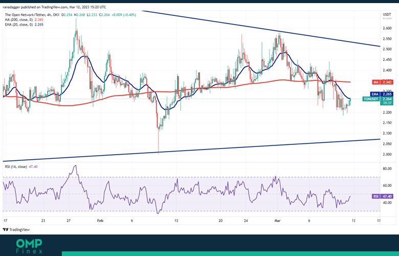The width and height of the screenshot is (399, 256).
Task: Click the 27 date label on the time axis
Action: [68, 221]
